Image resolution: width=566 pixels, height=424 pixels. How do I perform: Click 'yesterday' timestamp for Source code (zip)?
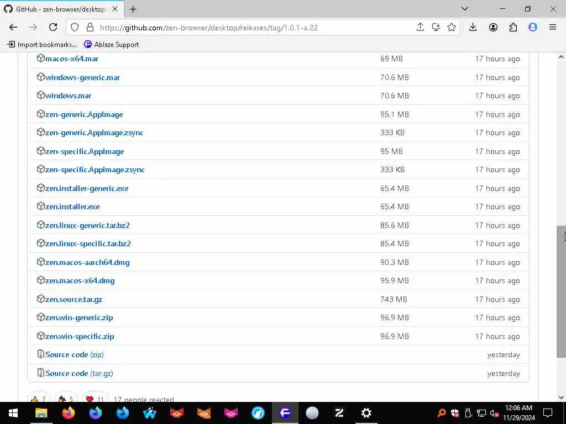coord(504,355)
